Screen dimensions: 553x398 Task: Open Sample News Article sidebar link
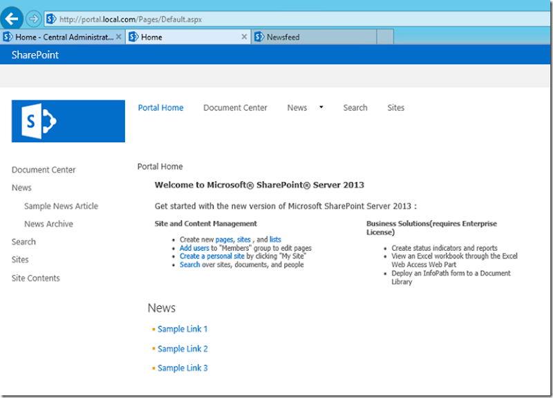(61, 206)
